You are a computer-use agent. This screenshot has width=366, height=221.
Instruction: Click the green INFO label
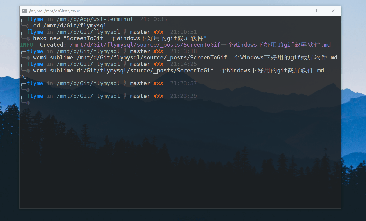[x=26, y=45]
